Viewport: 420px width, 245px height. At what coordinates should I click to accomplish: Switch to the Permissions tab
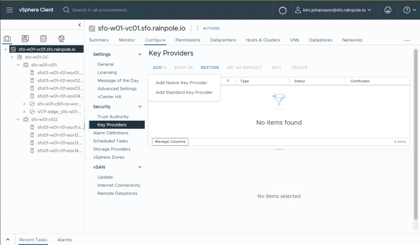(188, 40)
